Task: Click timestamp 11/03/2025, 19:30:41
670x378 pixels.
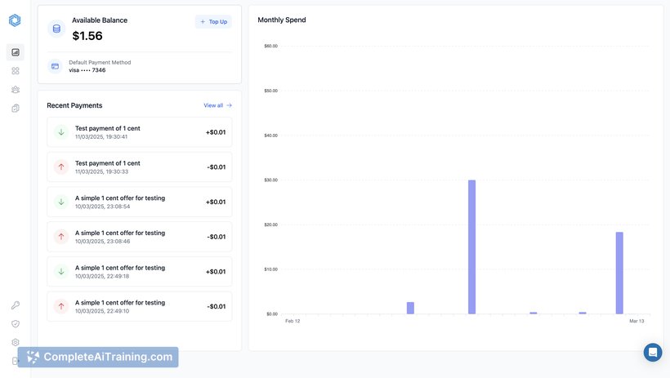Action: tap(101, 136)
